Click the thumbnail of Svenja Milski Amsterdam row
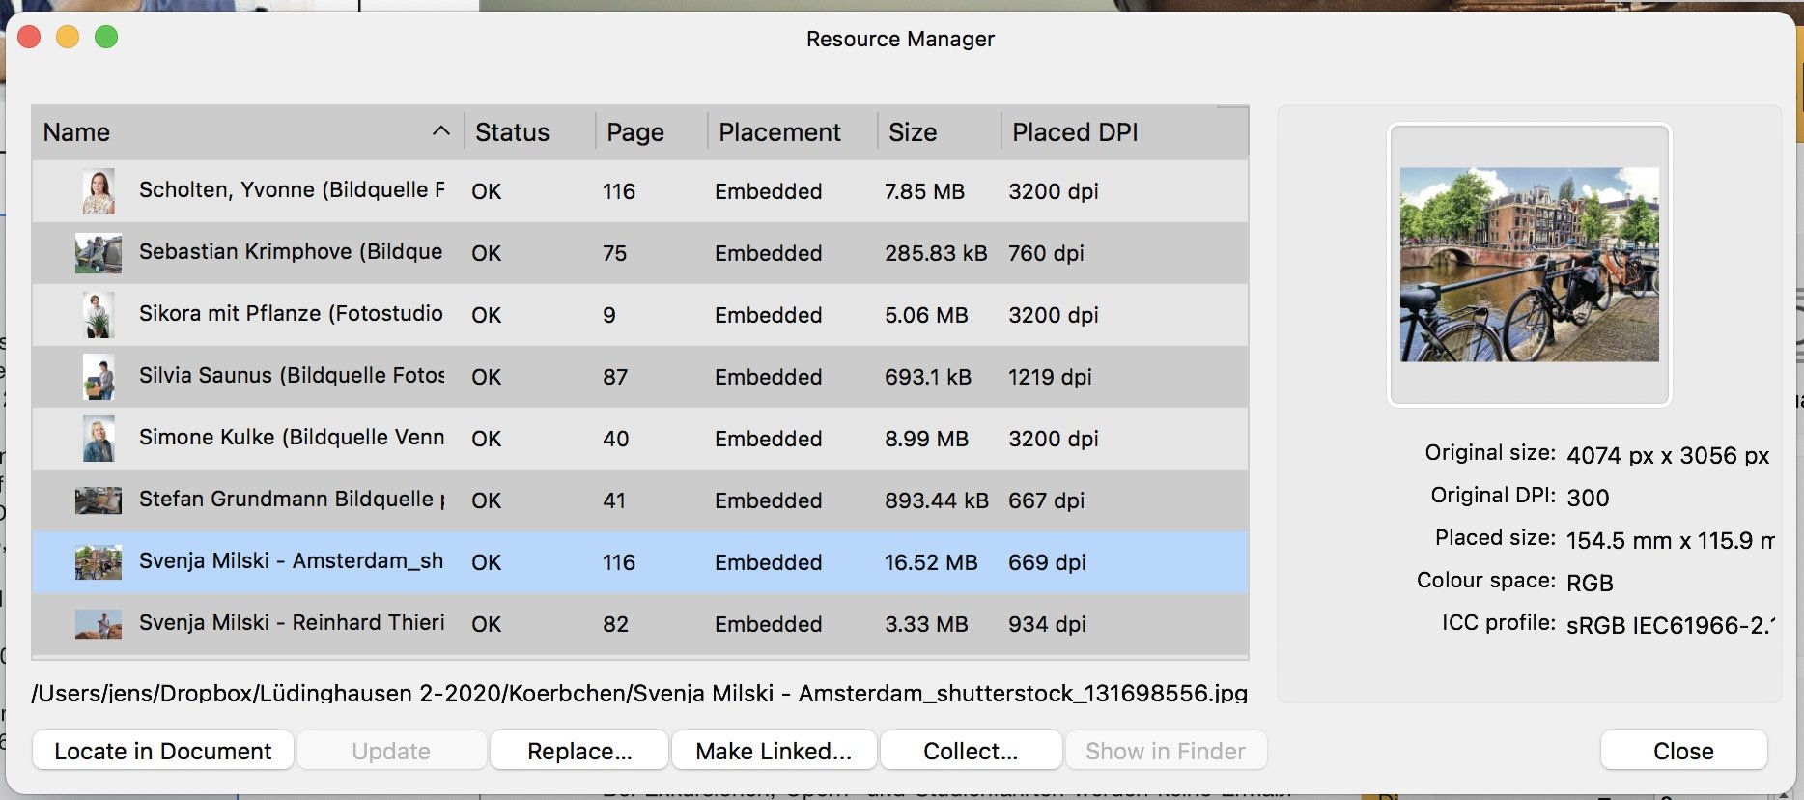This screenshot has width=1804, height=800. 99,562
